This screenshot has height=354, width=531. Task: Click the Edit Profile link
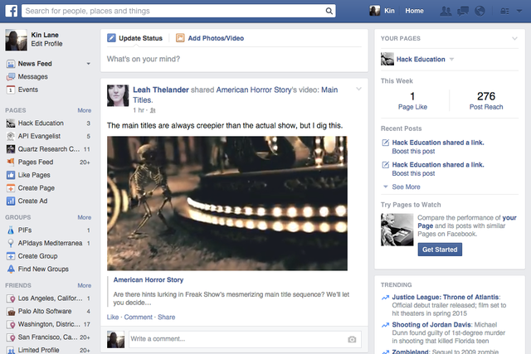(x=46, y=44)
